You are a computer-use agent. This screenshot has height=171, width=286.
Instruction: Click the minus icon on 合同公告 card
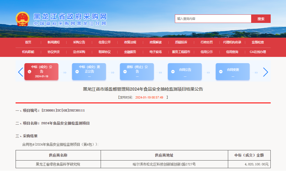point(173,72)
